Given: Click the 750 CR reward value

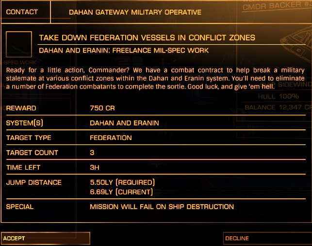Looking at the screenshot, I should click(102, 108).
